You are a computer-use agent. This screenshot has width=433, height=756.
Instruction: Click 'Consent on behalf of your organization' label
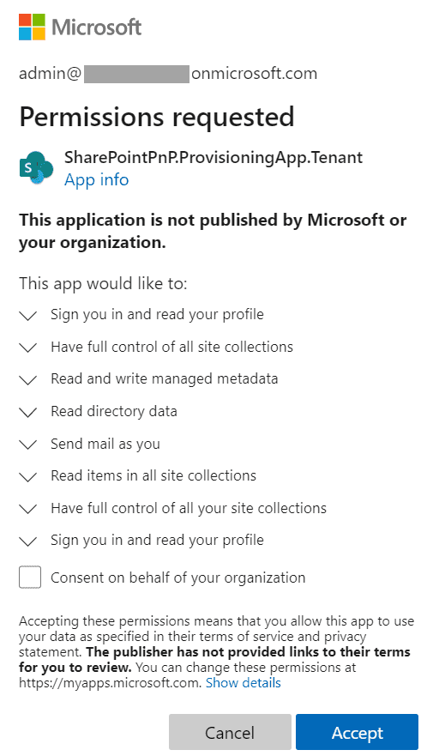point(177,578)
